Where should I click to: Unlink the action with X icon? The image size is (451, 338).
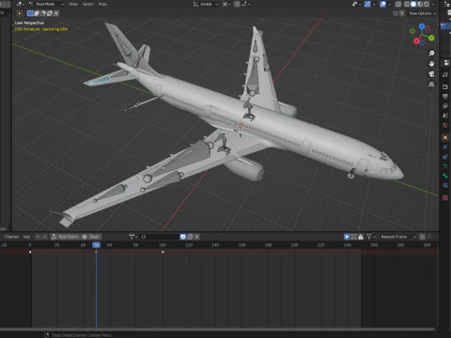197,237
